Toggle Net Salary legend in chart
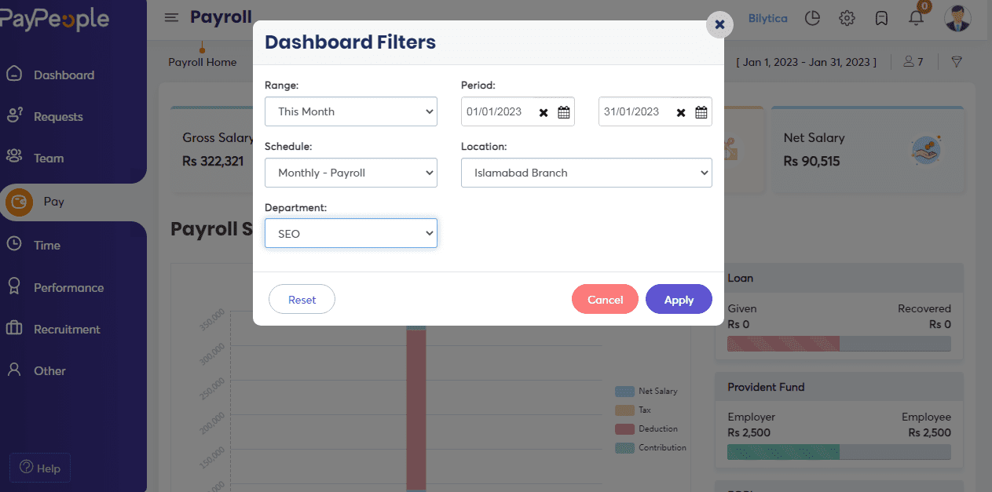The image size is (992, 492). [647, 391]
